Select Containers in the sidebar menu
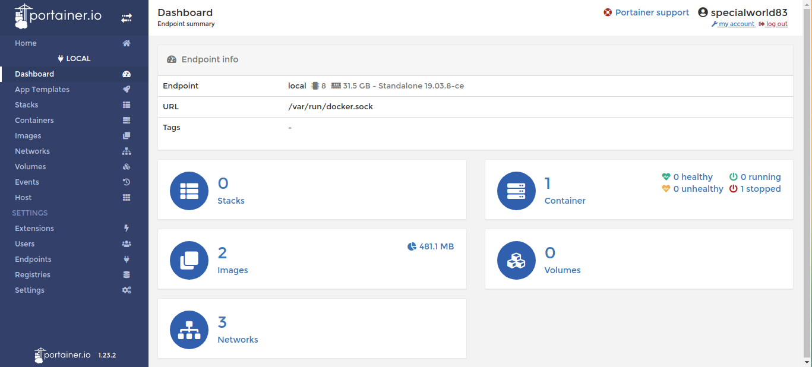812x367 pixels. pos(34,121)
